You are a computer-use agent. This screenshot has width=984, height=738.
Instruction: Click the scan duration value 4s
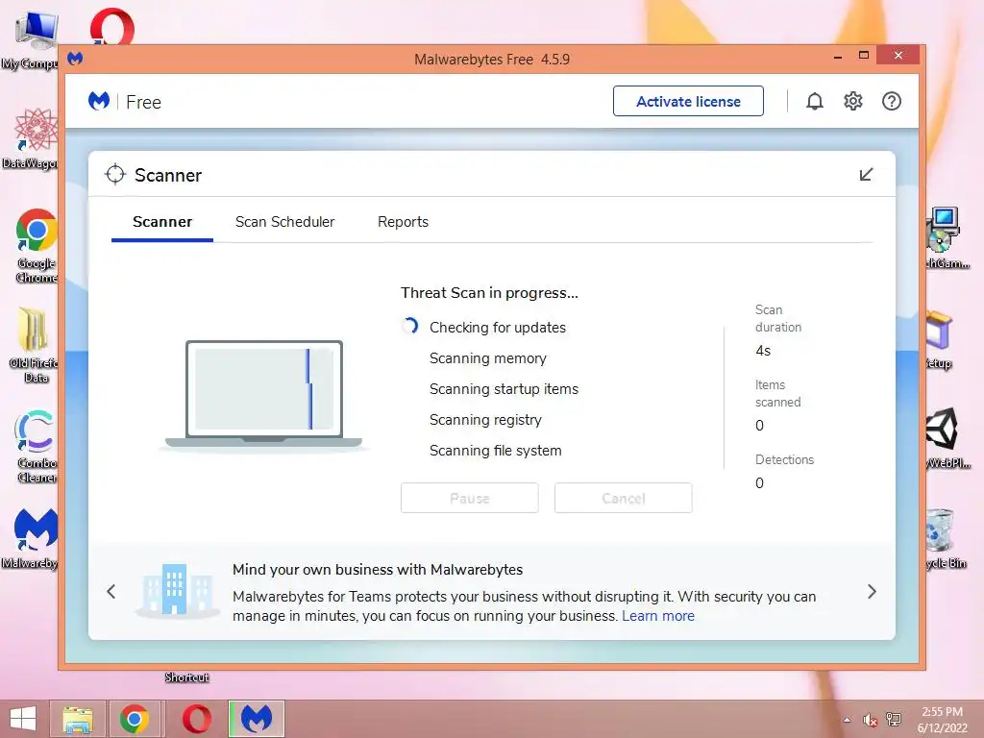point(763,351)
